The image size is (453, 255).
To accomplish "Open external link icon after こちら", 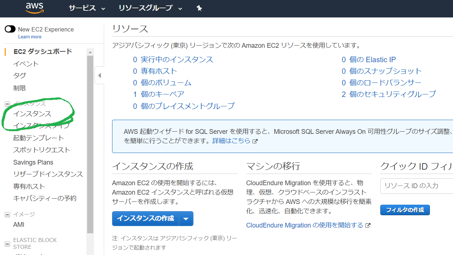I will coord(255,141).
